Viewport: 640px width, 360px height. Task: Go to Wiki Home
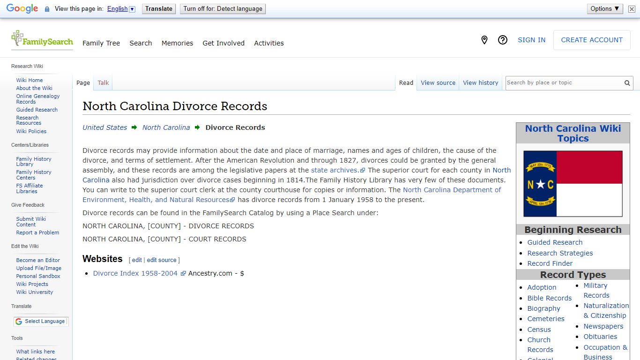(30, 80)
